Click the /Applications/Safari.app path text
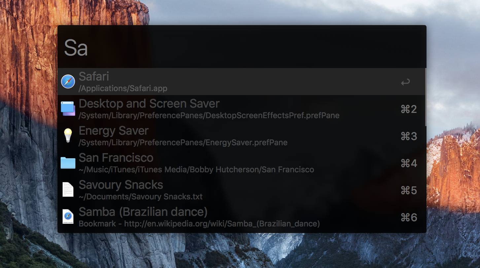This screenshot has width=480, height=268. click(x=123, y=88)
